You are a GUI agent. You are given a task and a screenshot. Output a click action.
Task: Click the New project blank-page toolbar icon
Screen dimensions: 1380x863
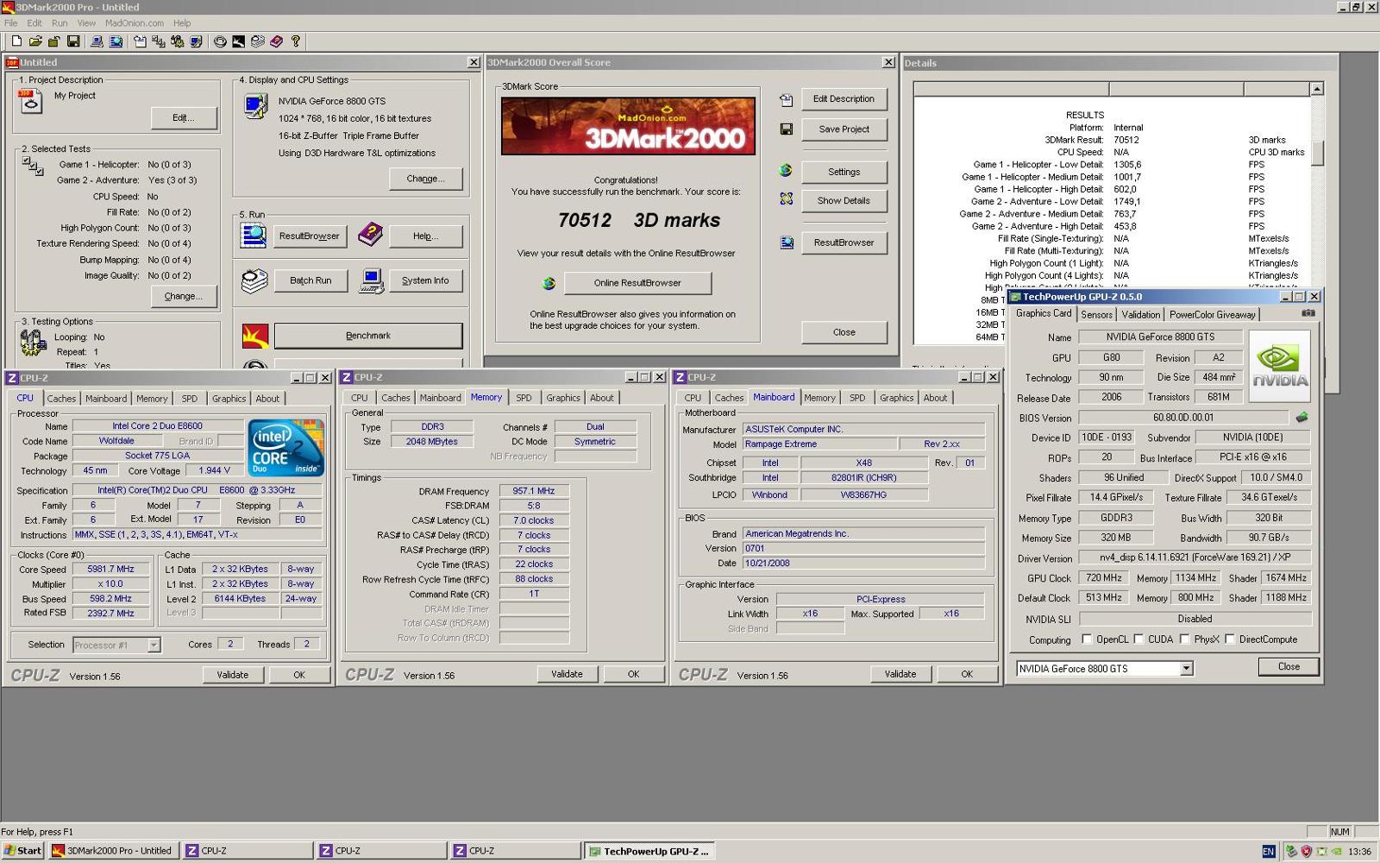pos(16,41)
